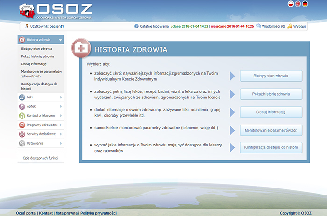Viewport: 327px width, 216px height.
Task: Expand the Kontakt z lekarzem arrow
Action: point(60,116)
